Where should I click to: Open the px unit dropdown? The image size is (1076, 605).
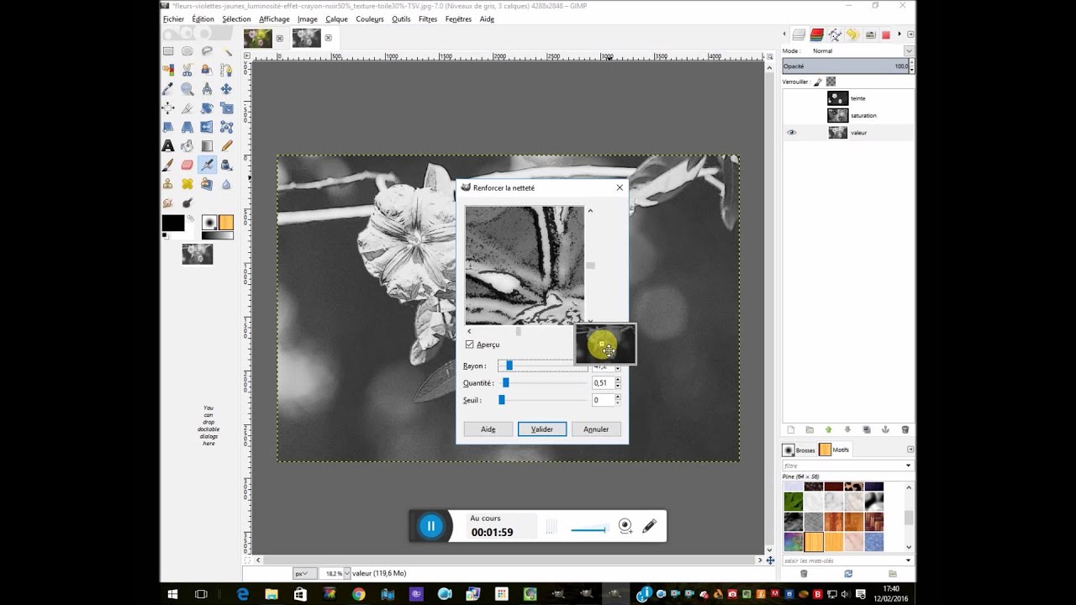pos(303,573)
